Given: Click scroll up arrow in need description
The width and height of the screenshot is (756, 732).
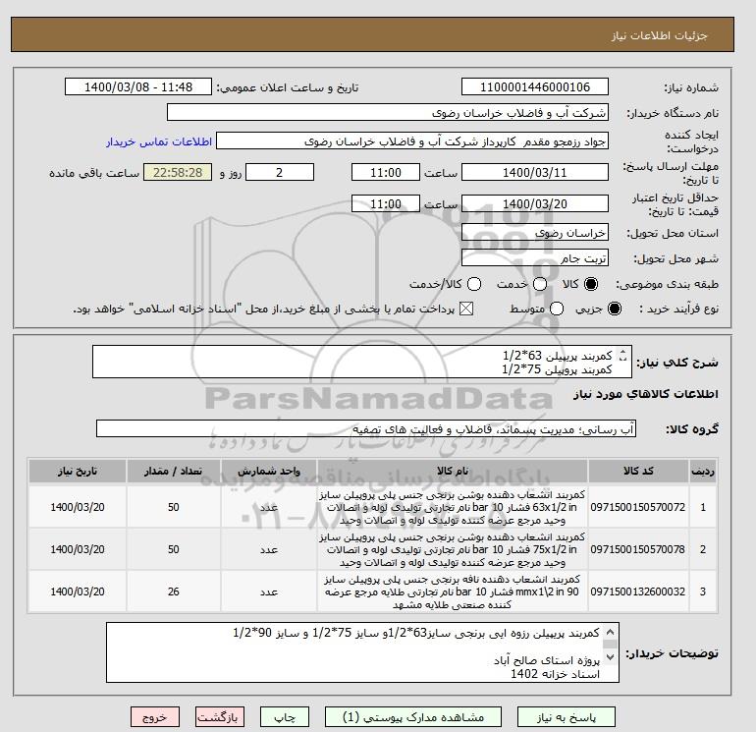Looking at the screenshot, I should (622, 353).
